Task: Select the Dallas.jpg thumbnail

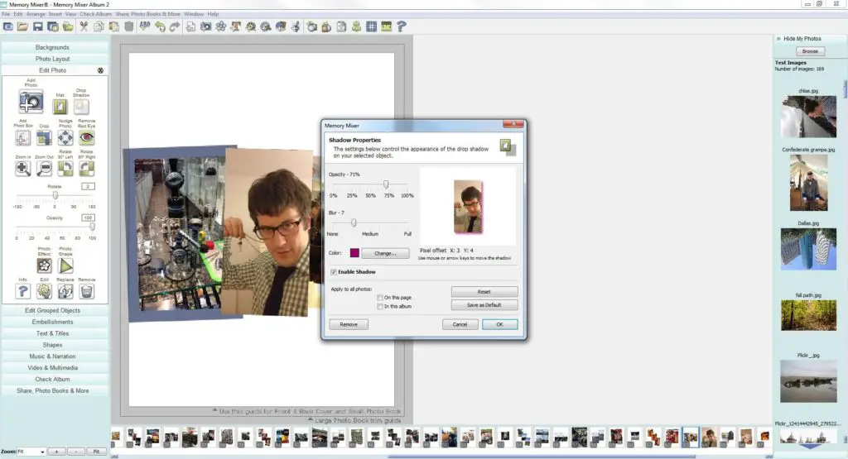Action: [x=808, y=249]
